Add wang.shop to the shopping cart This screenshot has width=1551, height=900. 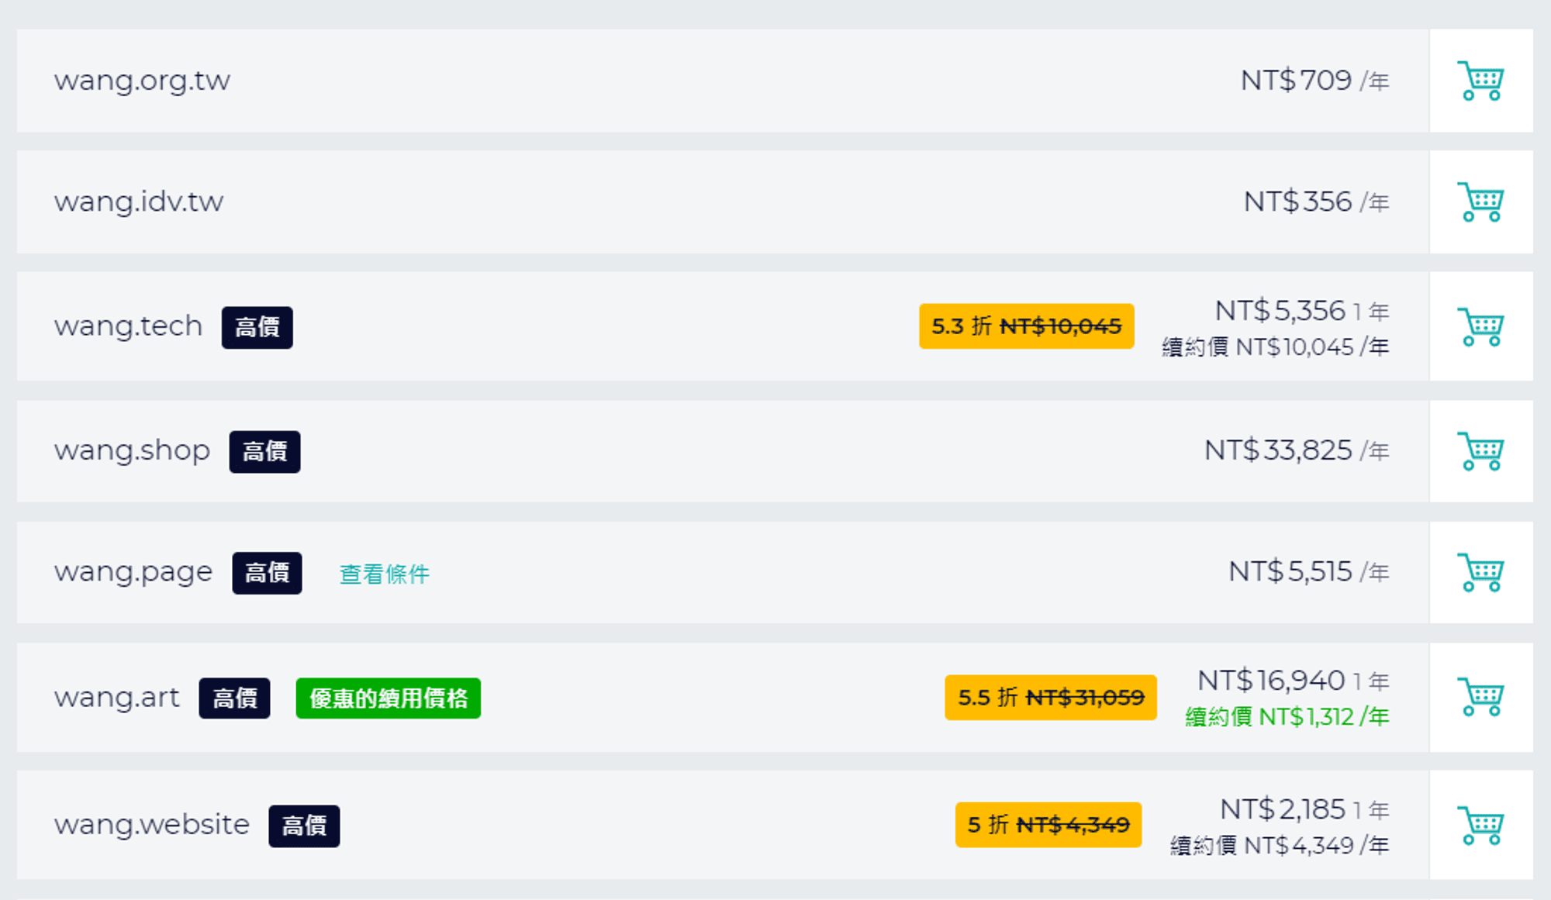1480,451
